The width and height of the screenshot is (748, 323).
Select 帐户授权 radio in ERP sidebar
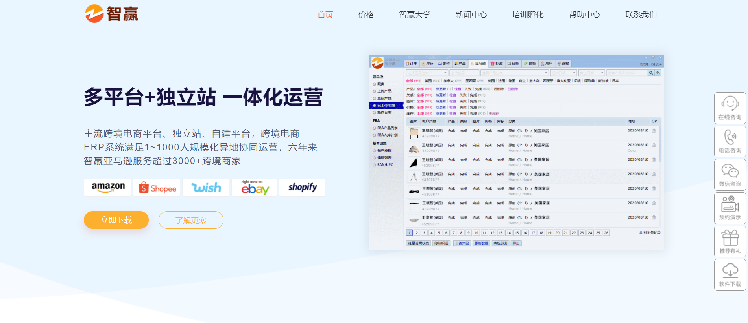pyautogui.click(x=375, y=150)
